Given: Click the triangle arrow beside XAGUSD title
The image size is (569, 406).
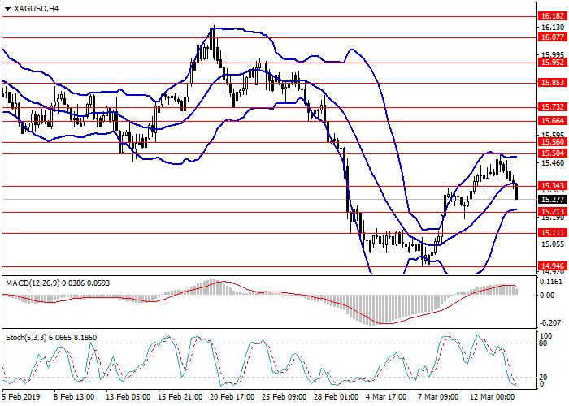Looking at the screenshot, I should [6, 8].
